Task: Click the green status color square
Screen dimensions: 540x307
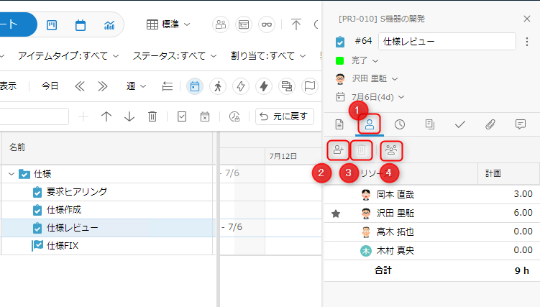Action: coord(340,60)
